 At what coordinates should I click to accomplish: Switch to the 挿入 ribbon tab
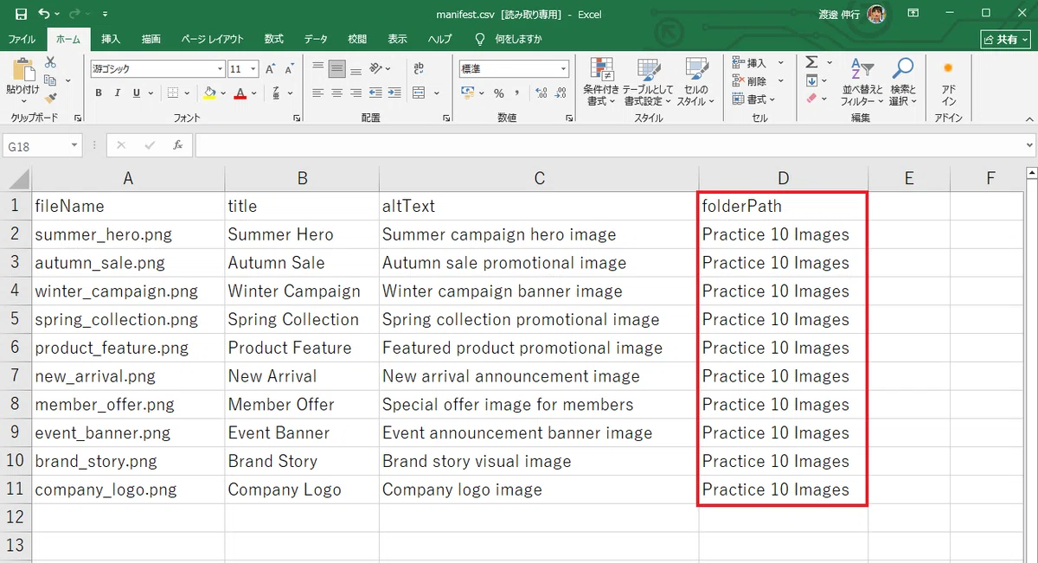111,39
